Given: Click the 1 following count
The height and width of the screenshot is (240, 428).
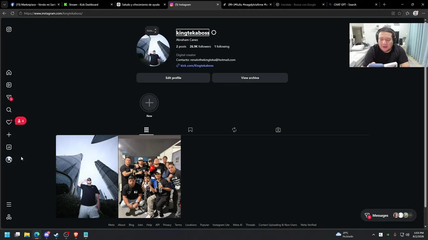Looking at the screenshot, I should pos(222,47).
